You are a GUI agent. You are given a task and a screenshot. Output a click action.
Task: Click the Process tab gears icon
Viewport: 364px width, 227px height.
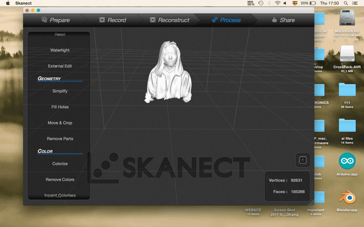pyautogui.click(x=215, y=20)
